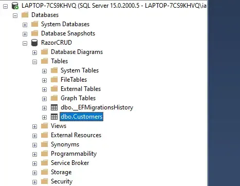Expand the Synonyms node
240x186 pixels.
click(34, 145)
